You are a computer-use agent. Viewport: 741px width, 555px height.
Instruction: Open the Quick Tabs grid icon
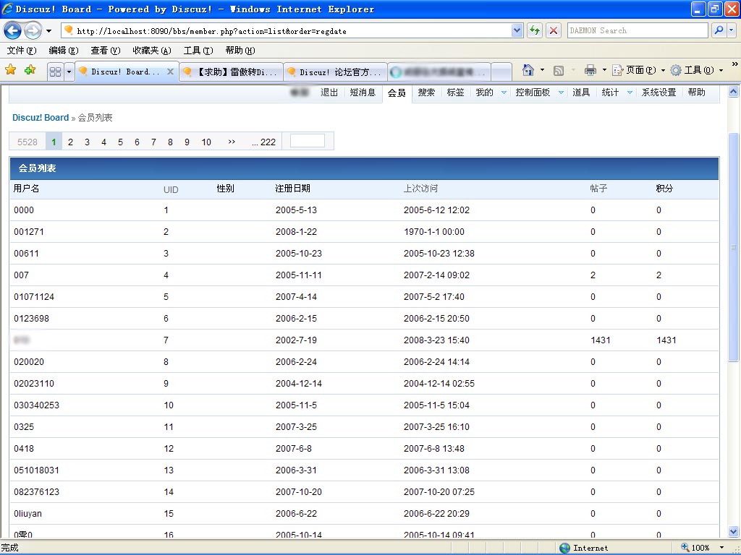(x=55, y=72)
